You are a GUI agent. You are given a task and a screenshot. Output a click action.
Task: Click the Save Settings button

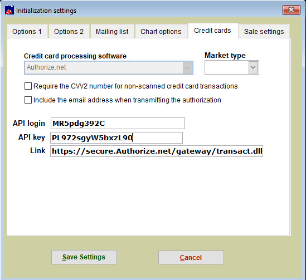tap(84, 257)
